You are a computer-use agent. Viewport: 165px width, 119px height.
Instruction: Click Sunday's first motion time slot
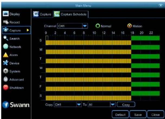pos(47,43)
